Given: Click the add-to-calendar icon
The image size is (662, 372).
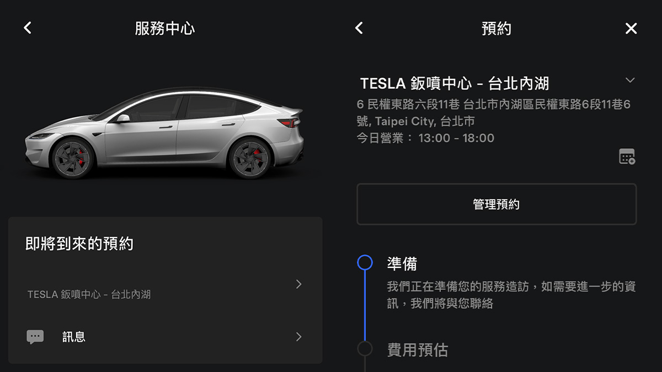Looking at the screenshot, I should tap(627, 157).
